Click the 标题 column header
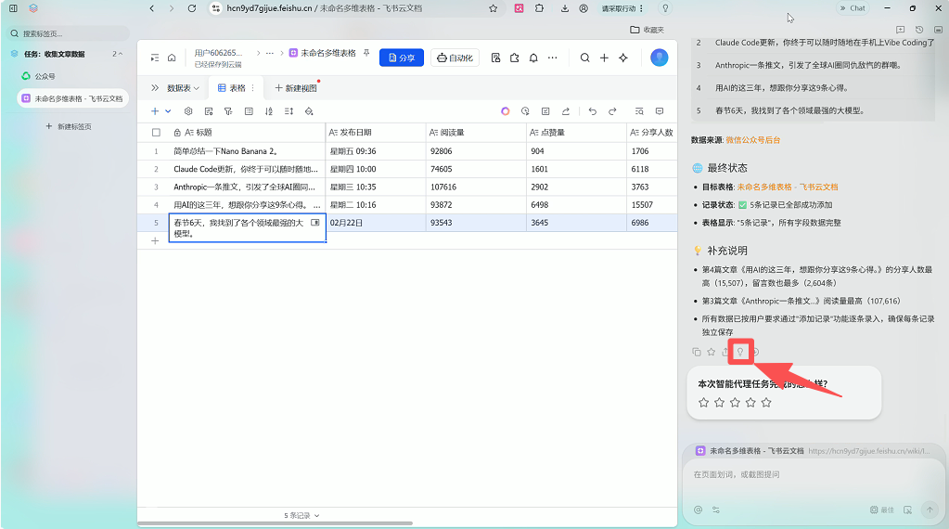 (x=247, y=133)
